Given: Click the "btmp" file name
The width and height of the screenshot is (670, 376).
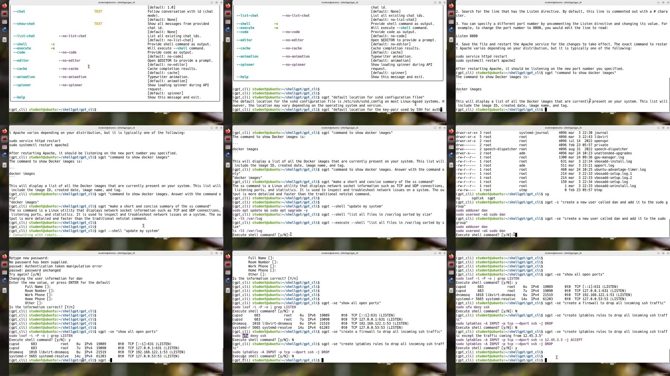Looking at the screenshot, I should click(598, 190).
